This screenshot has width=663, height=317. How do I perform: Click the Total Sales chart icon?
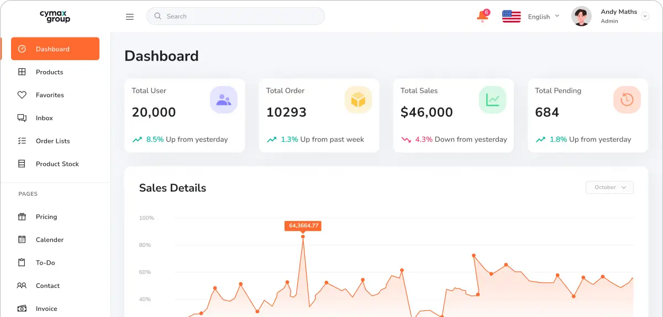pyautogui.click(x=492, y=100)
